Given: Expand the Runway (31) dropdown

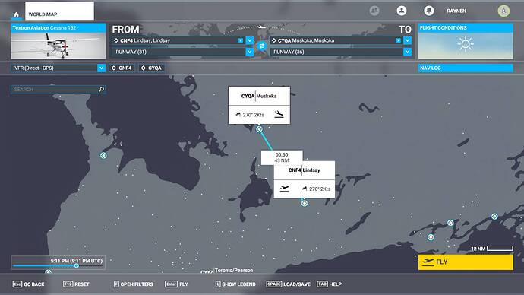Looking at the screenshot, I should point(250,52).
